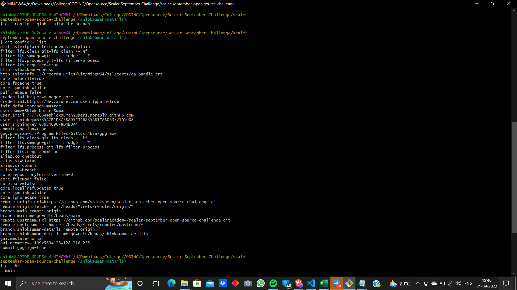Open Cortana from the taskbar
Image resolution: width=517 pixels, height=290 pixels.
click(140, 283)
